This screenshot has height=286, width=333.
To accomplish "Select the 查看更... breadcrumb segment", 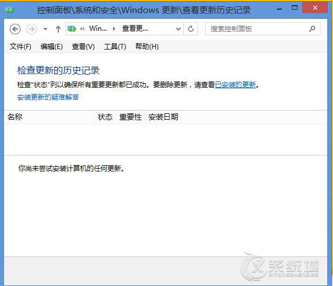I will pyautogui.click(x=135, y=28).
